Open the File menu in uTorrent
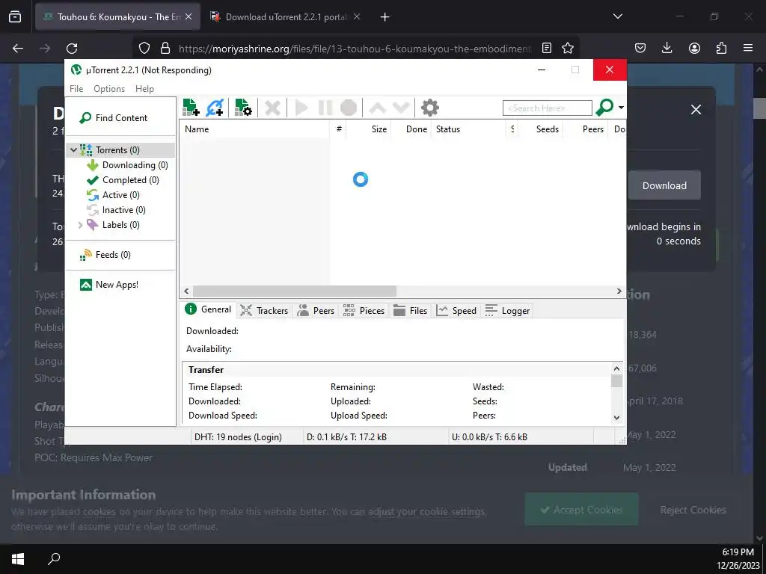The height and width of the screenshot is (574, 766). coord(76,89)
